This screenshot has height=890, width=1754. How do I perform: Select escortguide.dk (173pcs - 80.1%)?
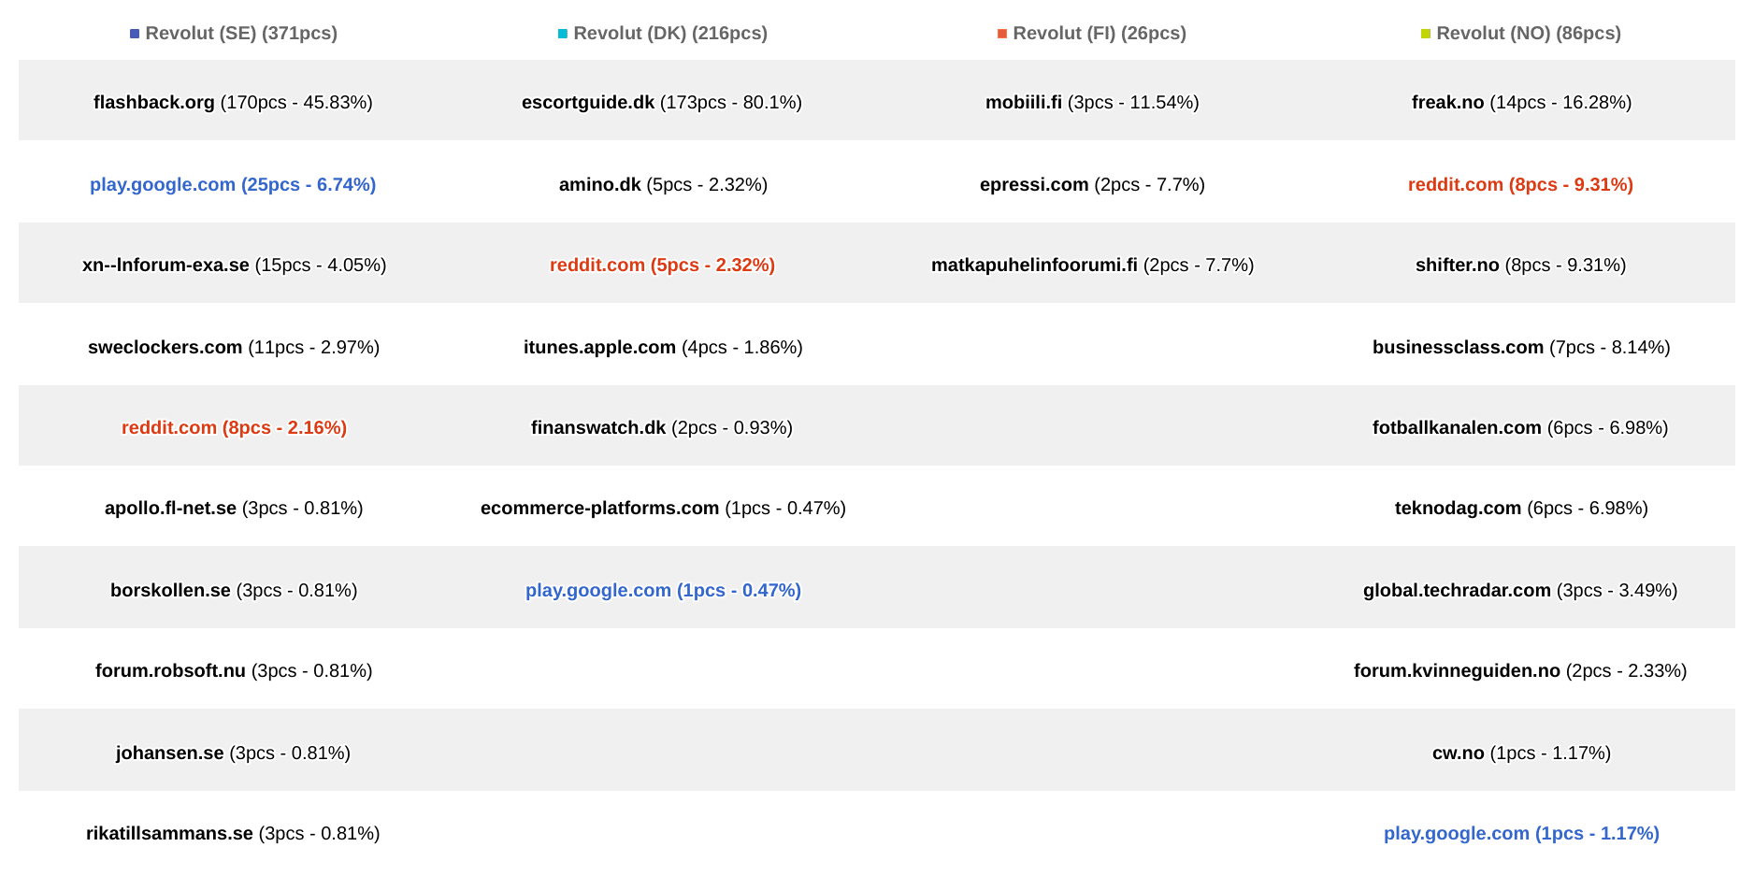click(x=662, y=103)
